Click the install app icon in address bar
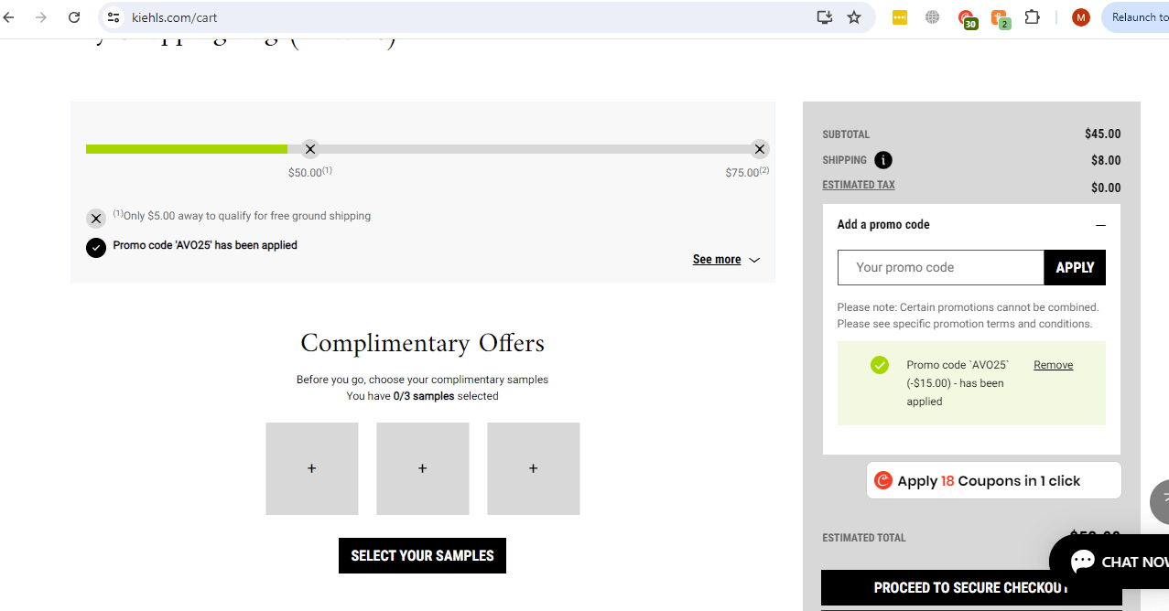This screenshot has width=1169, height=611. click(x=825, y=17)
